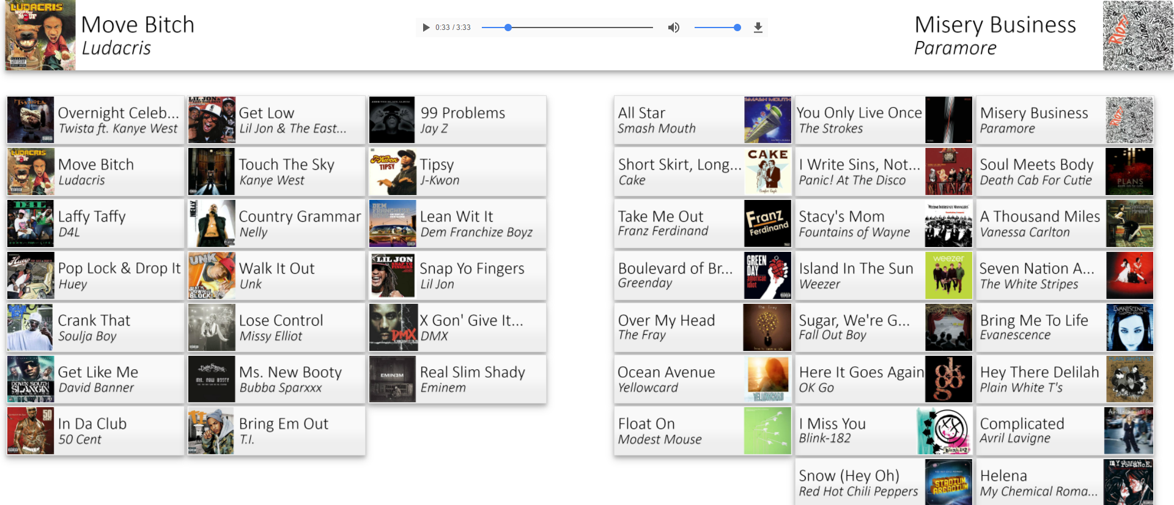Click Weezer green album thumbnail
Image resolution: width=1174 pixels, height=505 pixels.
coord(948,276)
